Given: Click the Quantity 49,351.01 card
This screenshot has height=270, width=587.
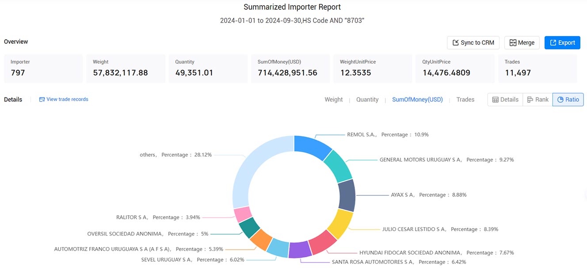Looking at the screenshot, I should (208, 68).
